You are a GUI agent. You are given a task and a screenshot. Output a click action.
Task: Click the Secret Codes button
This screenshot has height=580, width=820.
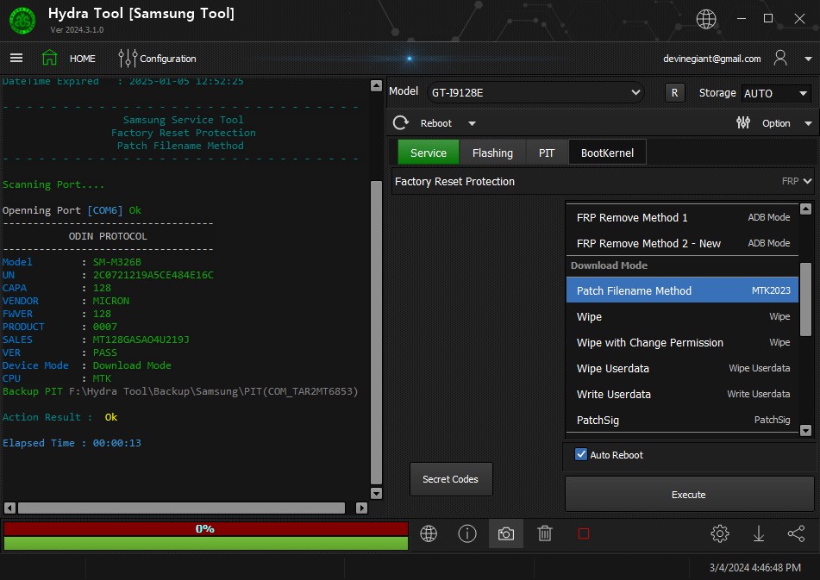(450, 479)
